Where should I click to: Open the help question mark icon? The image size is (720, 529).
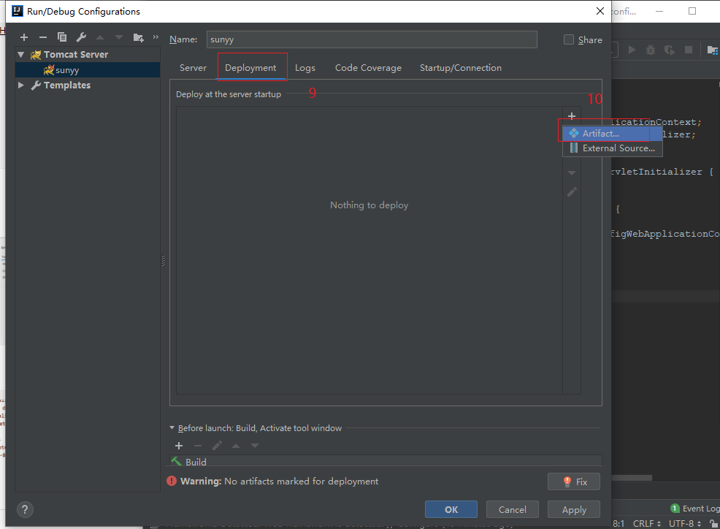point(24,510)
